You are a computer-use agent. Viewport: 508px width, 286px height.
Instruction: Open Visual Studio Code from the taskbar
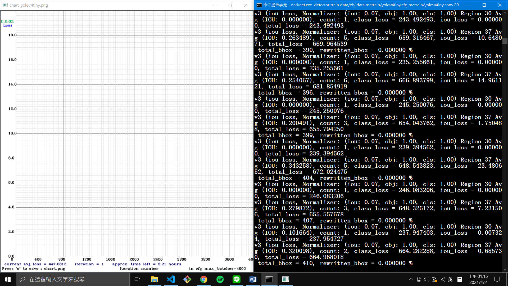pyautogui.click(x=171, y=279)
